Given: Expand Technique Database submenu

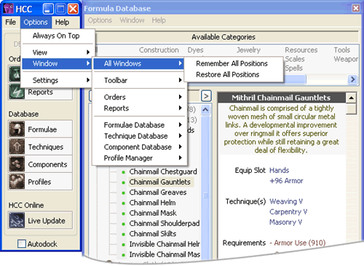Looking at the screenshot, I should tap(140, 136).
